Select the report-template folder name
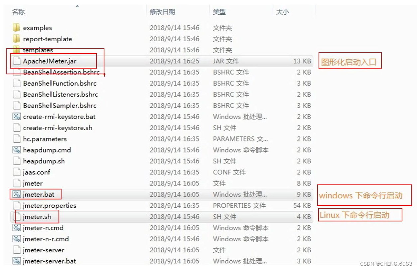The height and width of the screenshot is (269, 417). tap(48, 39)
